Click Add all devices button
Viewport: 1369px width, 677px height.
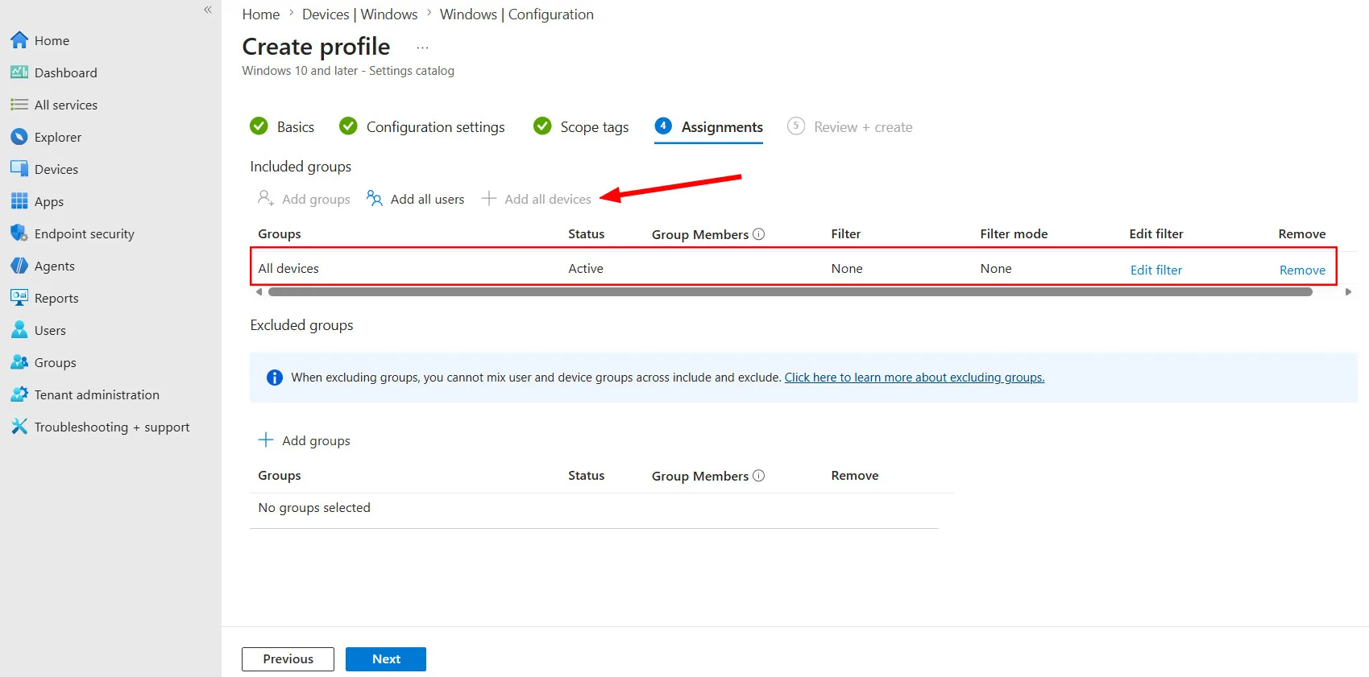pos(537,199)
